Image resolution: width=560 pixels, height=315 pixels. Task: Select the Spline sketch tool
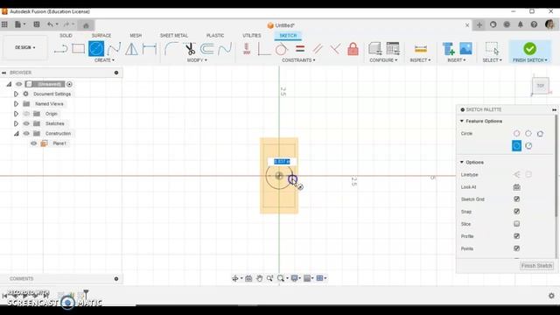(114, 49)
